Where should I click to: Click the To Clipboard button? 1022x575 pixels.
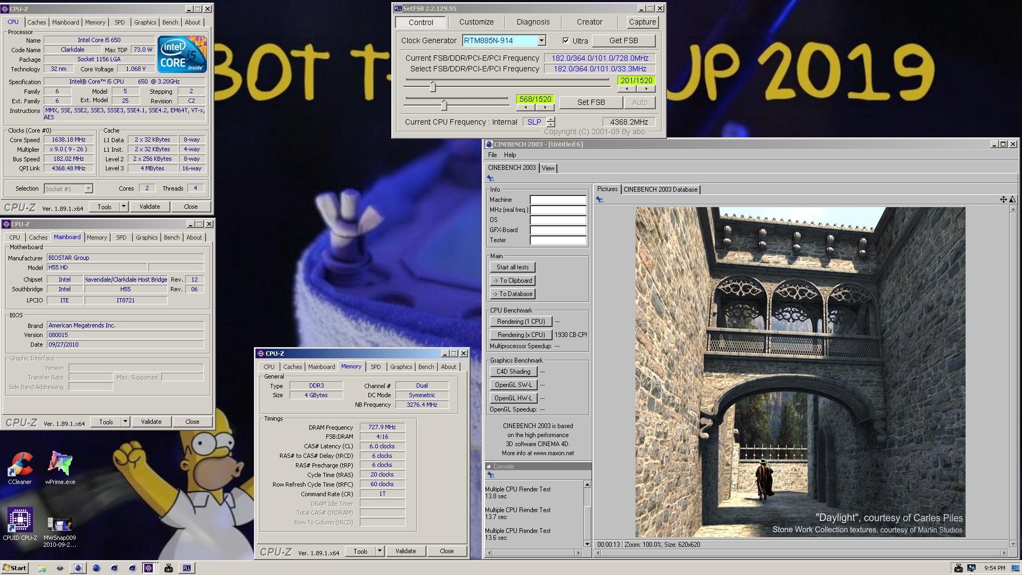click(x=513, y=281)
